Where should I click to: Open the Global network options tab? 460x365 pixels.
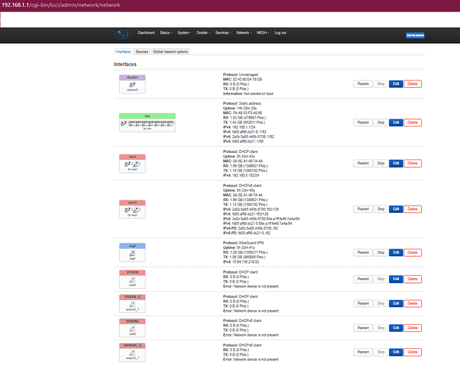tap(170, 52)
